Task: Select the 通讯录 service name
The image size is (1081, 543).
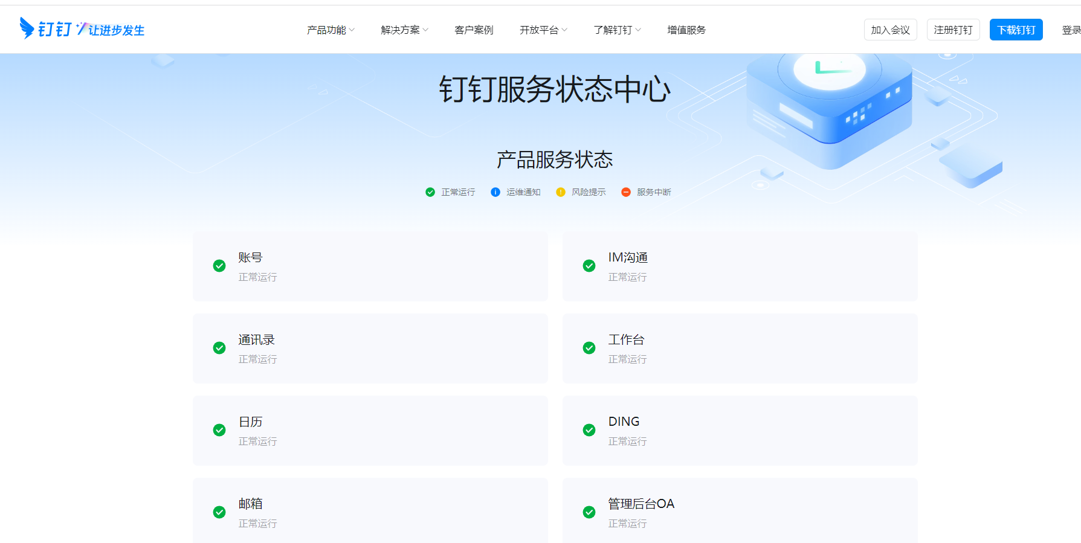Action: (x=256, y=339)
